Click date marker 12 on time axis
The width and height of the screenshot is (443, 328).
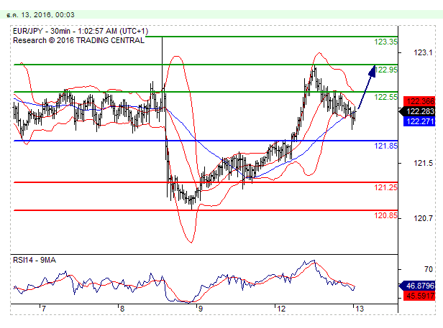pyautogui.click(x=281, y=309)
